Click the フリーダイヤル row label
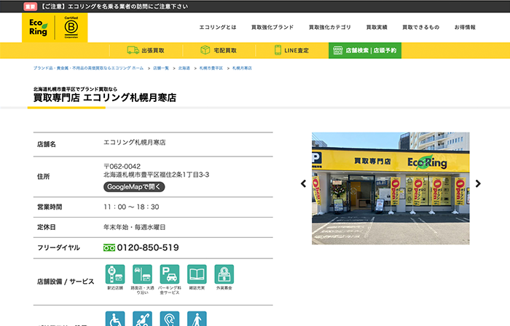Image resolution: width=510 pixels, height=326 pixels. (58, 247)
